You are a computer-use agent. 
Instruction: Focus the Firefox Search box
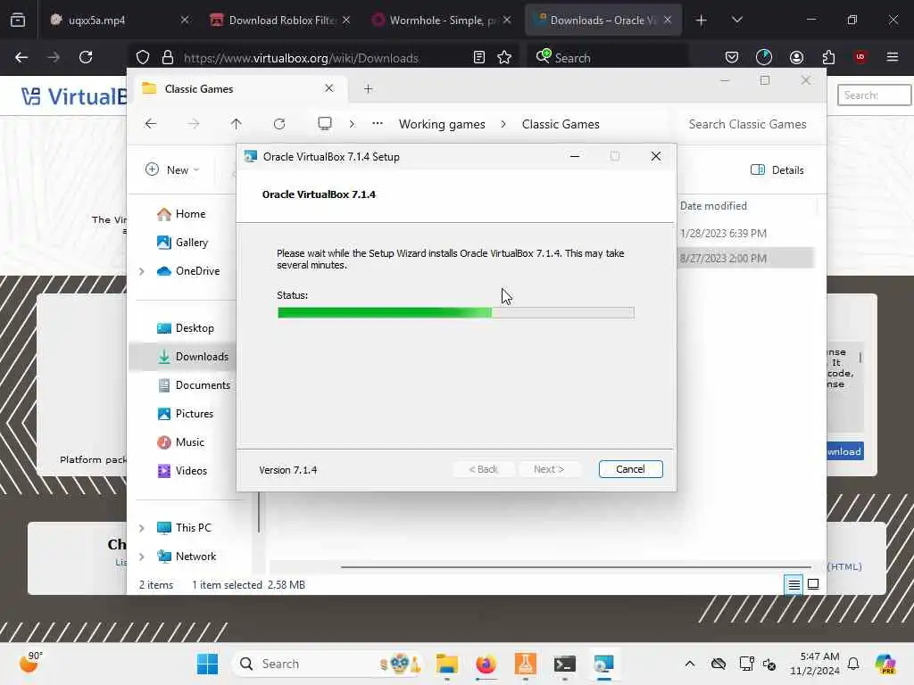tap(607, 57)
